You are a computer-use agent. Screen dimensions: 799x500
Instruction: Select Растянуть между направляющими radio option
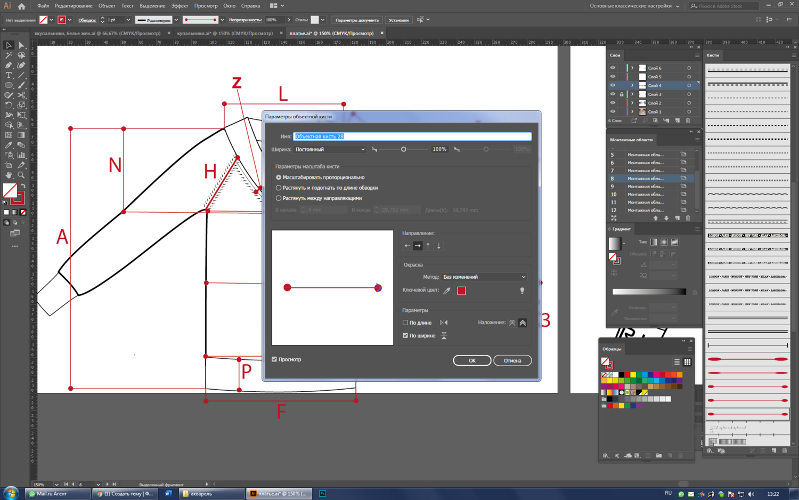(x=279, y=198)
